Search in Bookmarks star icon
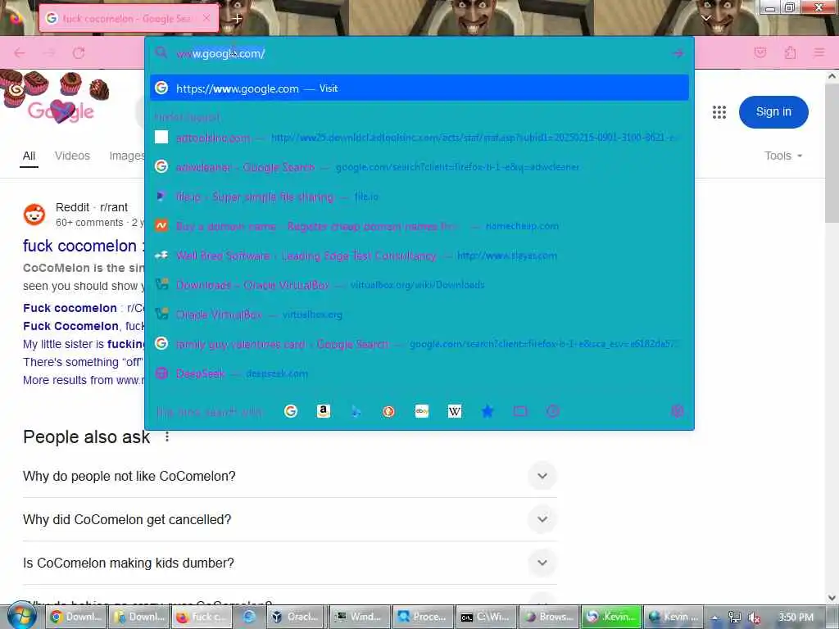839x629 pixels. click(488, 411)
